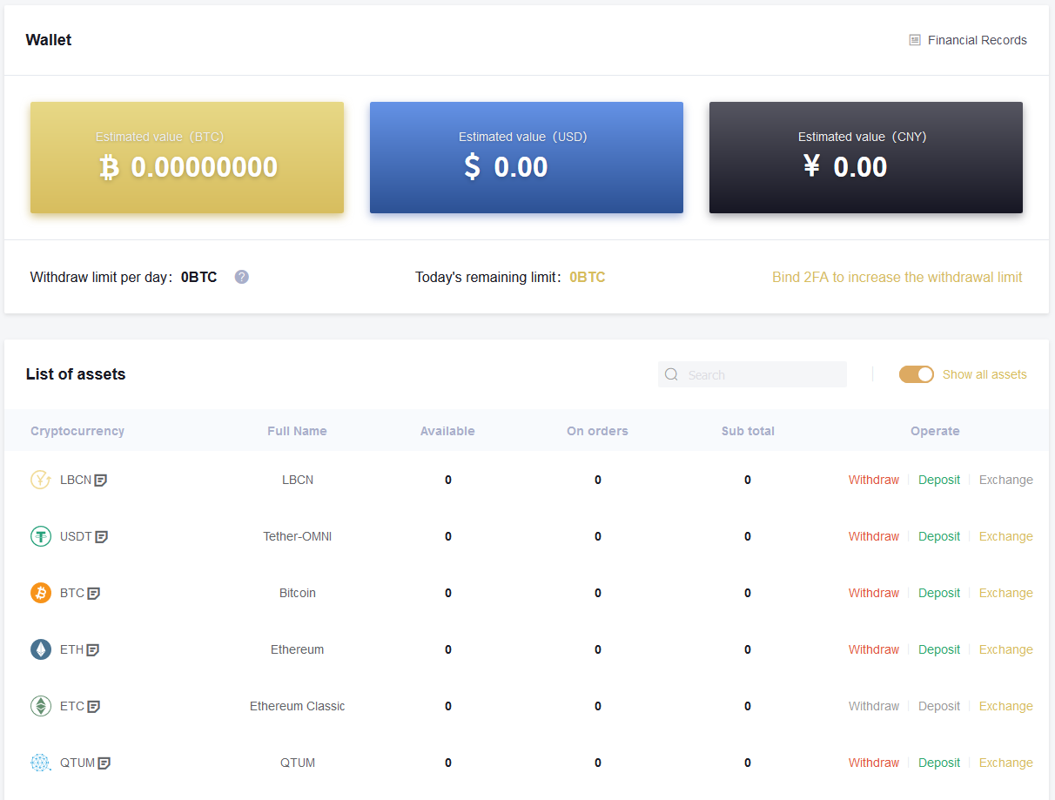Click the QTUM coin logo icon
The width and height of the screenshot is (1055, 800).
(41, 763)
